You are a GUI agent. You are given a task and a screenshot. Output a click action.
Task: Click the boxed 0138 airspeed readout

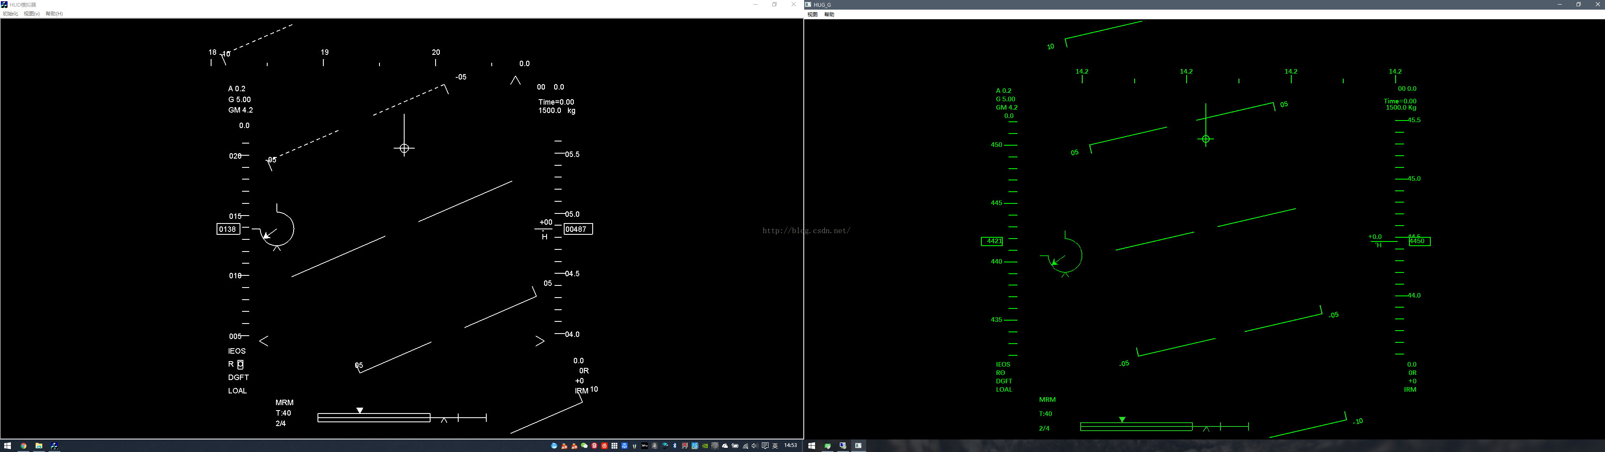(228, 229)
